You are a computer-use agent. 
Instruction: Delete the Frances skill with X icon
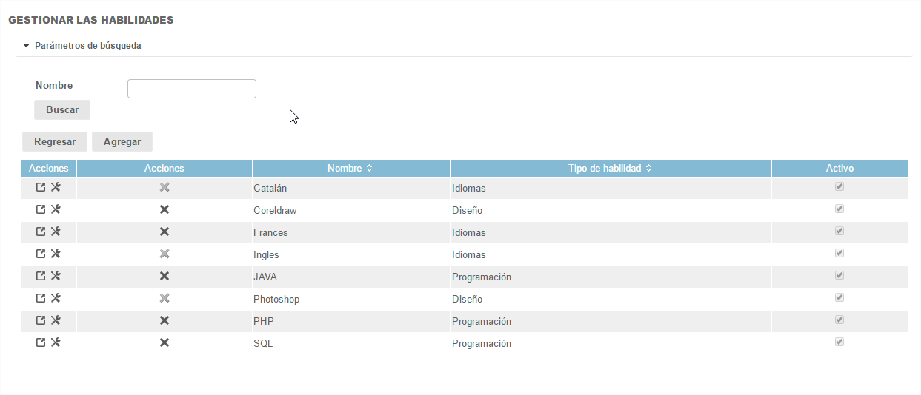point(164,232)
